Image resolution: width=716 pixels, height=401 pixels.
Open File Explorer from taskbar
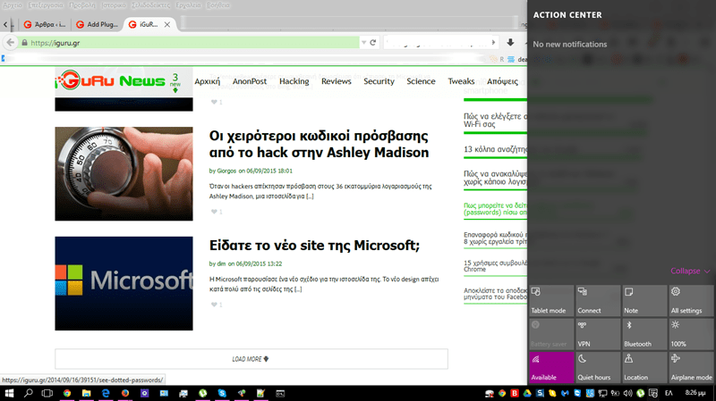pos(86,393)
